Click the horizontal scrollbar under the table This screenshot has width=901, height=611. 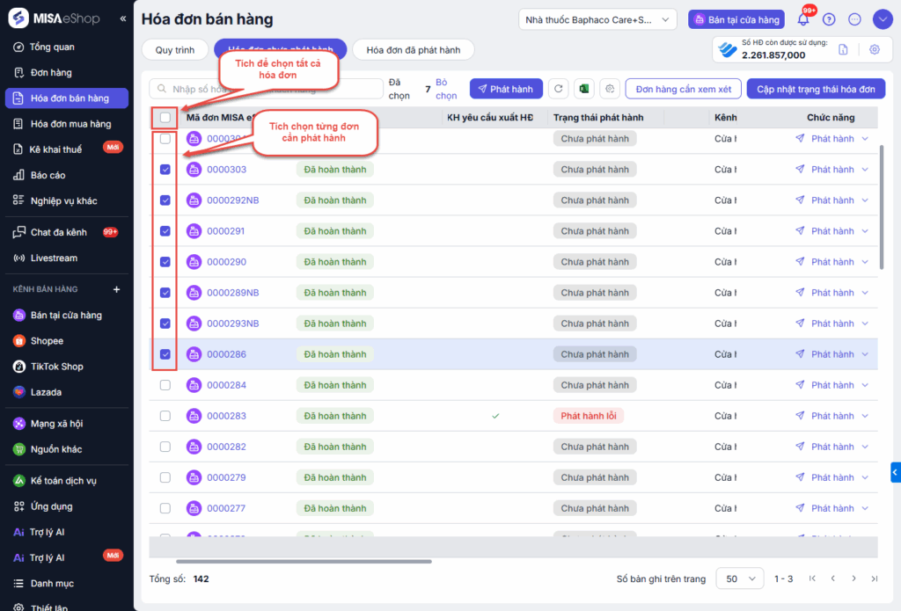(x=304, y=562)
